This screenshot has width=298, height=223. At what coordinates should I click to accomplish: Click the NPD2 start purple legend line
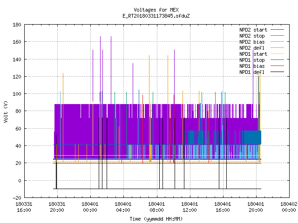pos(277,30)
